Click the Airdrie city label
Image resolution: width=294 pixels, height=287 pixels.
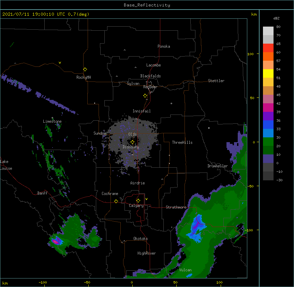pos(138,183)
